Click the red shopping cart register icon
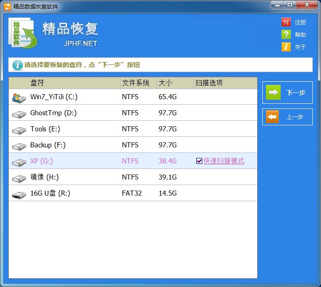Viewport: 321px width, 287px height. pyautogui.click(x=286, y=22)
